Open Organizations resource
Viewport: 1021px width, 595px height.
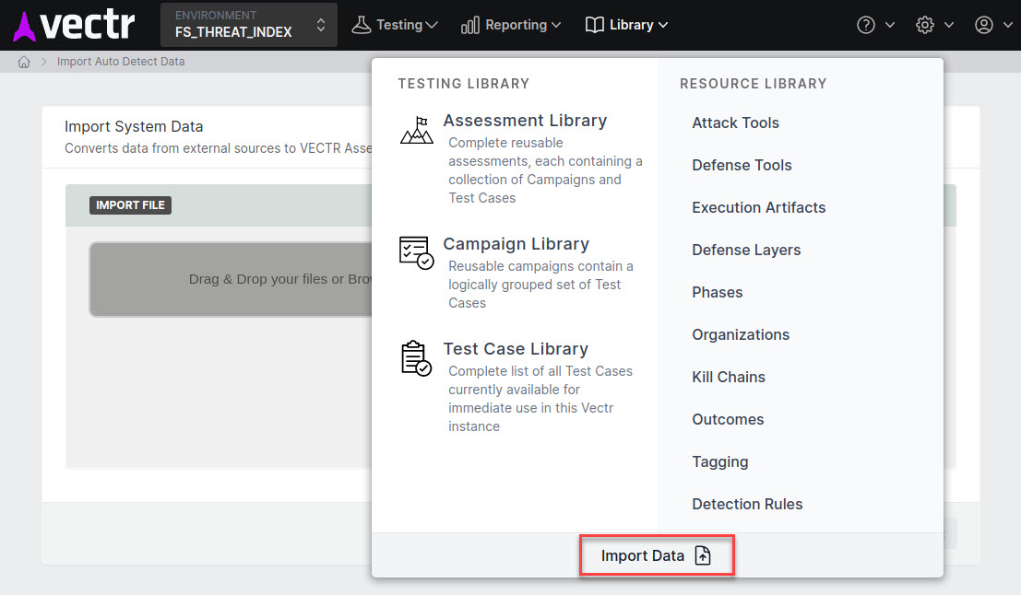click(x=741, y=334)
